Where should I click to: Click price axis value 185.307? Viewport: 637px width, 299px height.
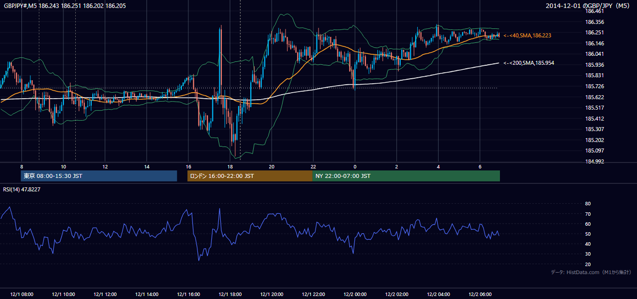tap(595, 129)
